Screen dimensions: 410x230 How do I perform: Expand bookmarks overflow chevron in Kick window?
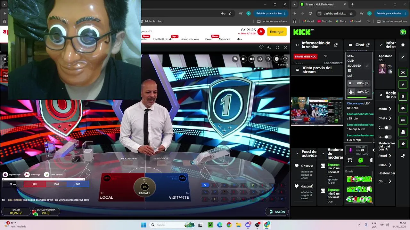(368, 21)
